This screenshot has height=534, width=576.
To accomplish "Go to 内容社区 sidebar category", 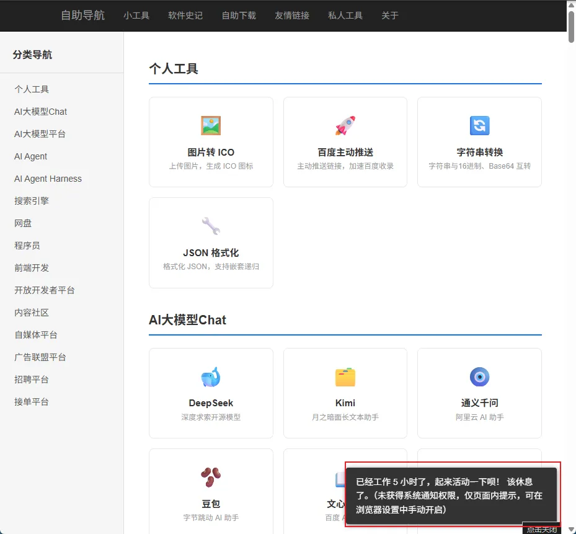I will point(32,313).
